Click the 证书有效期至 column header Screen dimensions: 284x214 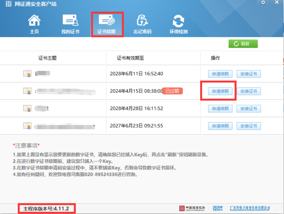click(130, 58)
